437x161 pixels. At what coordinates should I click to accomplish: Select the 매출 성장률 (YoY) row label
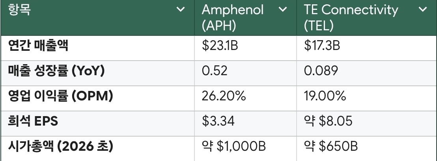click(x=56, y=70)
